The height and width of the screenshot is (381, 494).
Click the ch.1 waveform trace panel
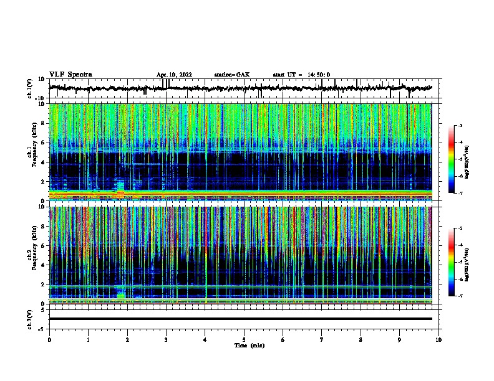[x=245, y=88]
